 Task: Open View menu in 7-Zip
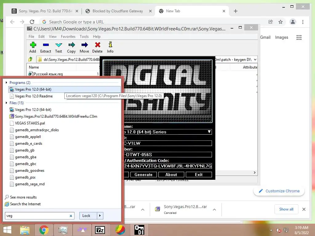pyautogui.click(x=53, y=37)
